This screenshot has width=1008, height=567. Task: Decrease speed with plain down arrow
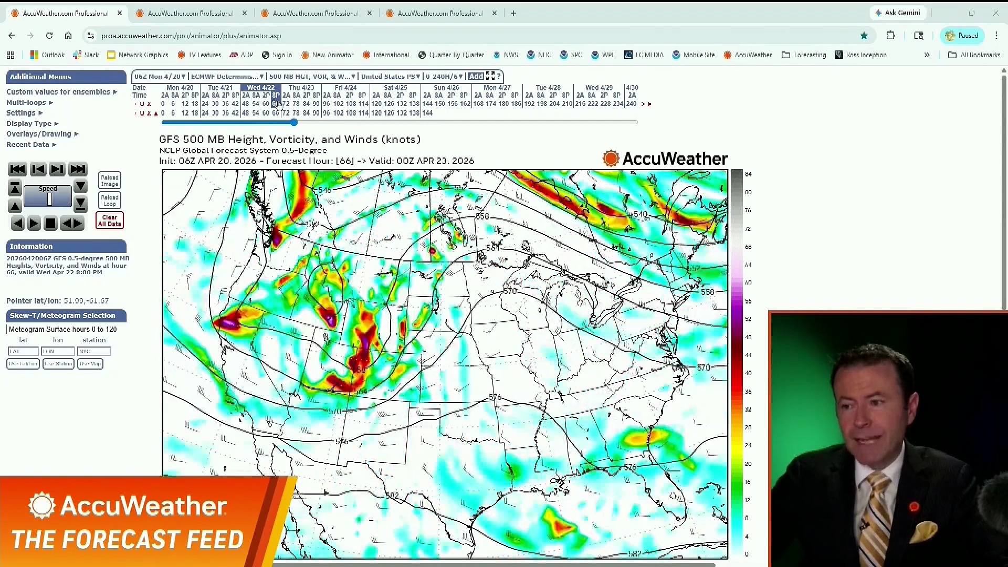(x=80, y=186)
